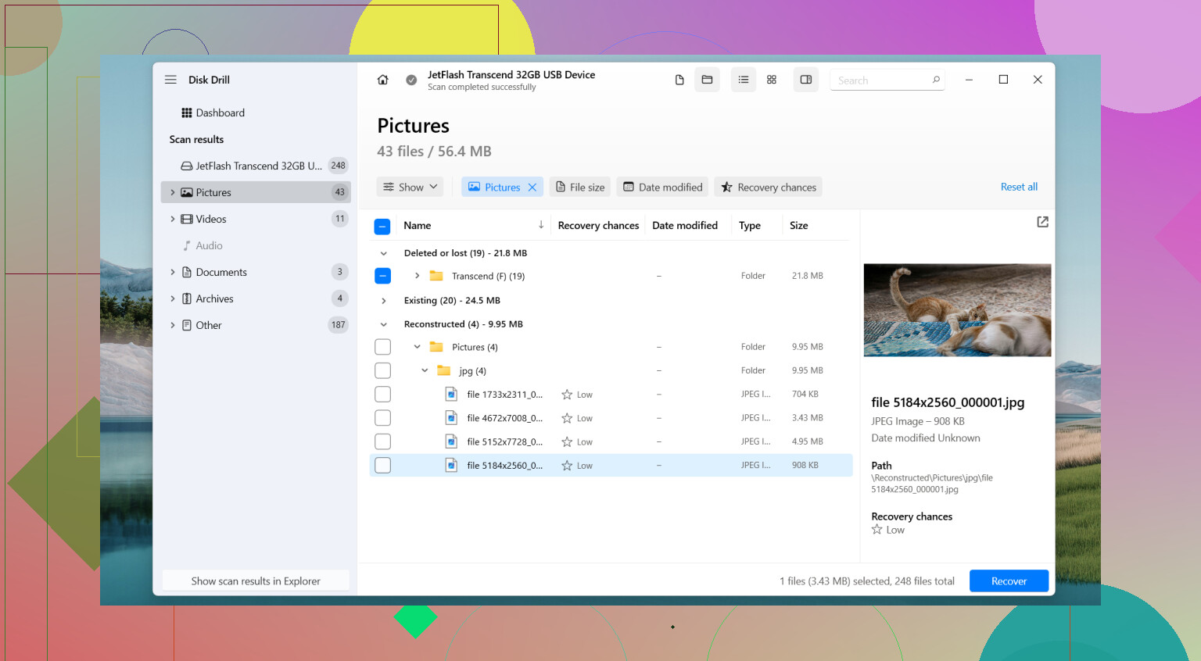
Task: Open the Show dropdown filter
Action: [410, 187]
